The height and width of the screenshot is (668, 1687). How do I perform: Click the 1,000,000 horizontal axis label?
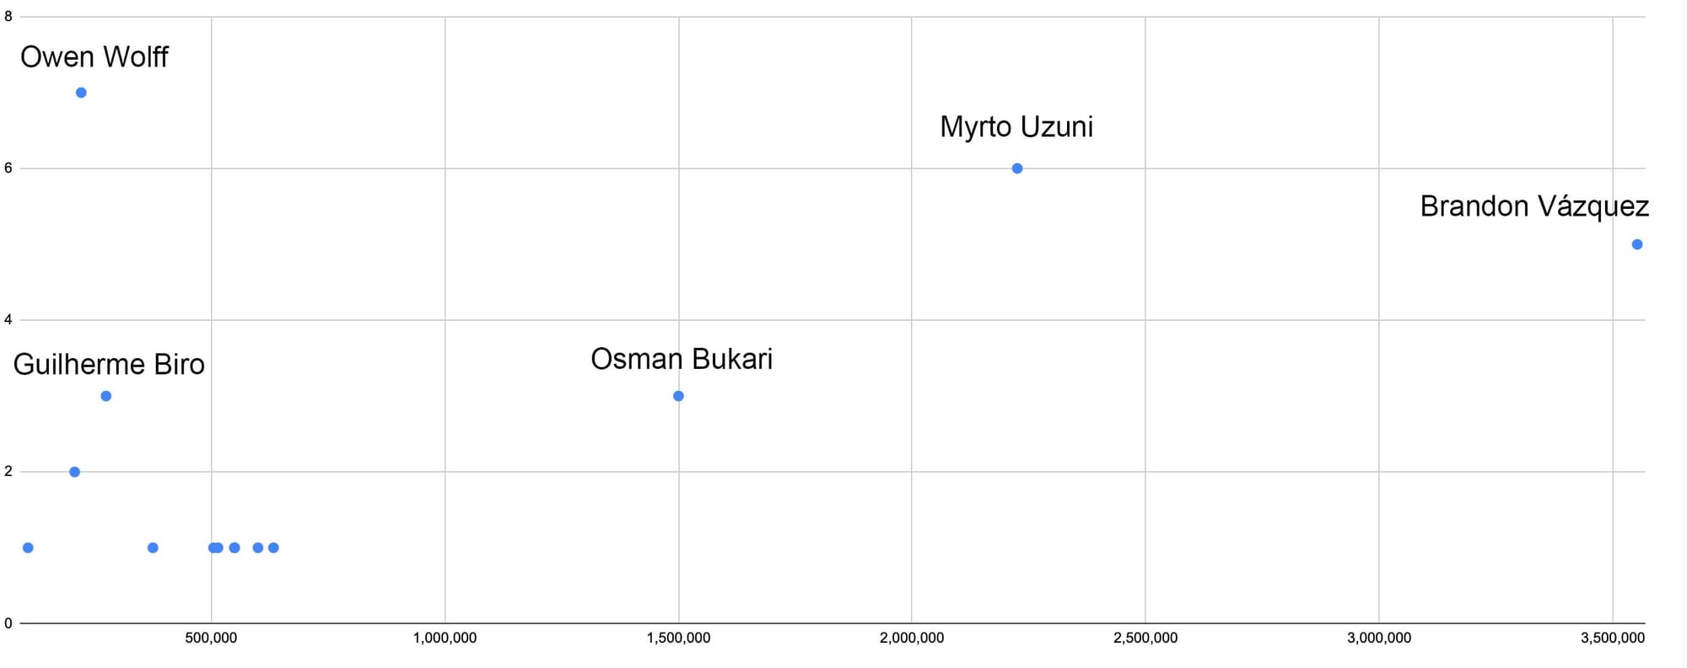(445, 639)
